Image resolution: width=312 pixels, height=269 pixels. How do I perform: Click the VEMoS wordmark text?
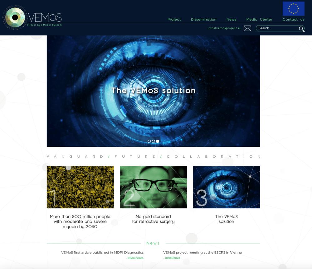coord(45,17)
